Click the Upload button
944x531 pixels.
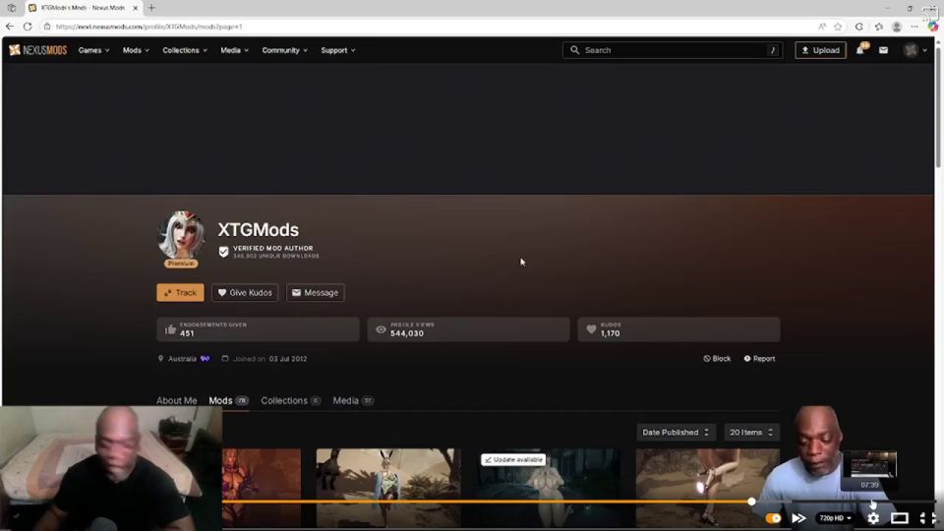(x=820, y=50)
